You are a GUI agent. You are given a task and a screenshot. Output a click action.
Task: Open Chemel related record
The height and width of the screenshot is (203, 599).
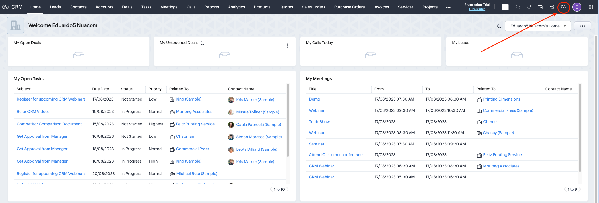click(490, 122)
